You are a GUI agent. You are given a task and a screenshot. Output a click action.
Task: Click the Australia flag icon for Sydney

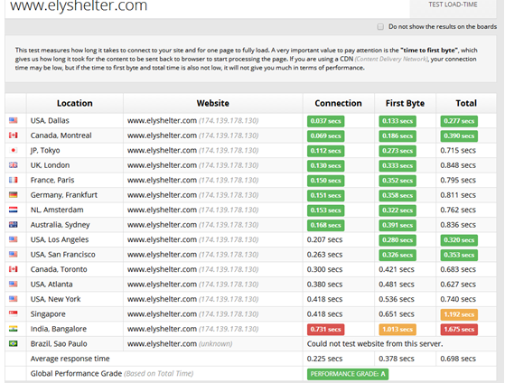(x=14, y=225)
